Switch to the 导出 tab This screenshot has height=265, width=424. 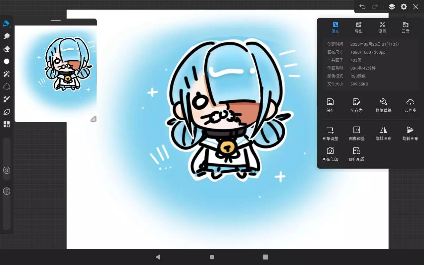coord(359,27)
